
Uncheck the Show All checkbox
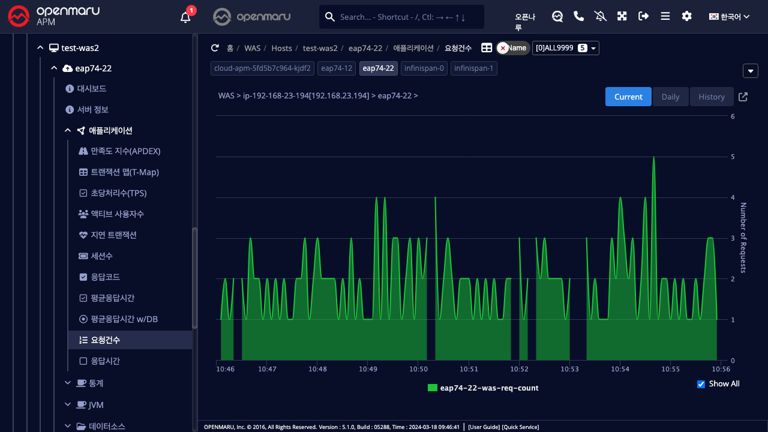(701, 384)
